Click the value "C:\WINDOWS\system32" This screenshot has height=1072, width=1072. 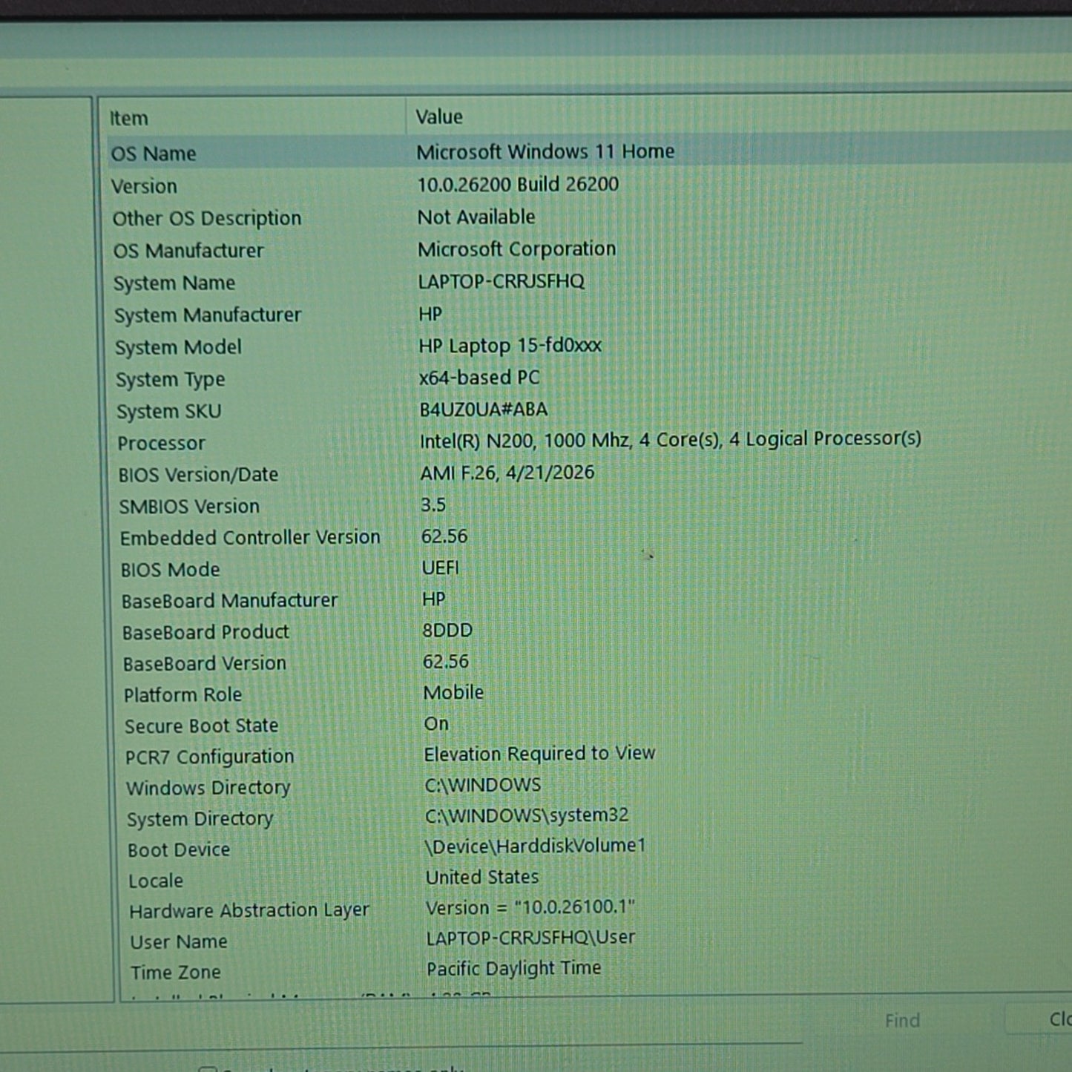[x=527, y=815]
